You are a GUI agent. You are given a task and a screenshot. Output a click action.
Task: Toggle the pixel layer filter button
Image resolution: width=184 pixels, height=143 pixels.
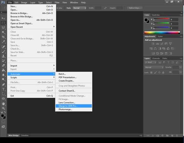click(x=160, y=62)
